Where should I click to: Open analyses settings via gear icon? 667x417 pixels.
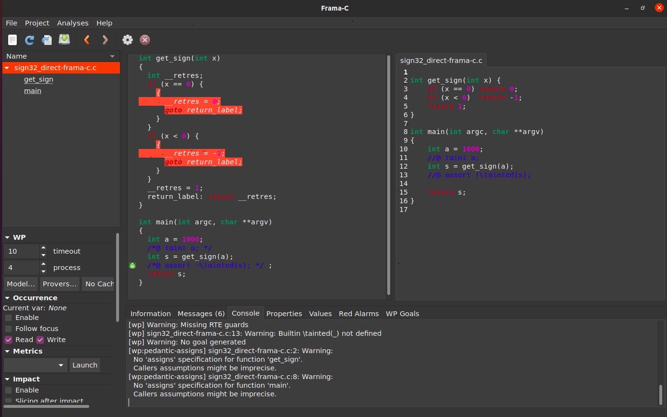127,40
